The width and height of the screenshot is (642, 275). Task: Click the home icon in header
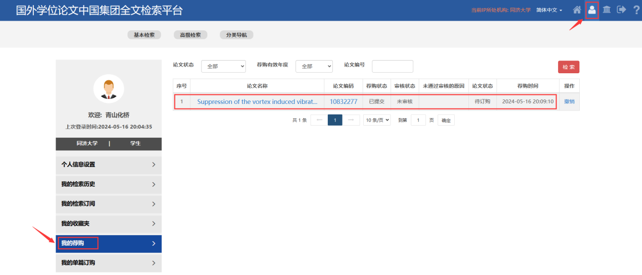(x=577, y=10)
